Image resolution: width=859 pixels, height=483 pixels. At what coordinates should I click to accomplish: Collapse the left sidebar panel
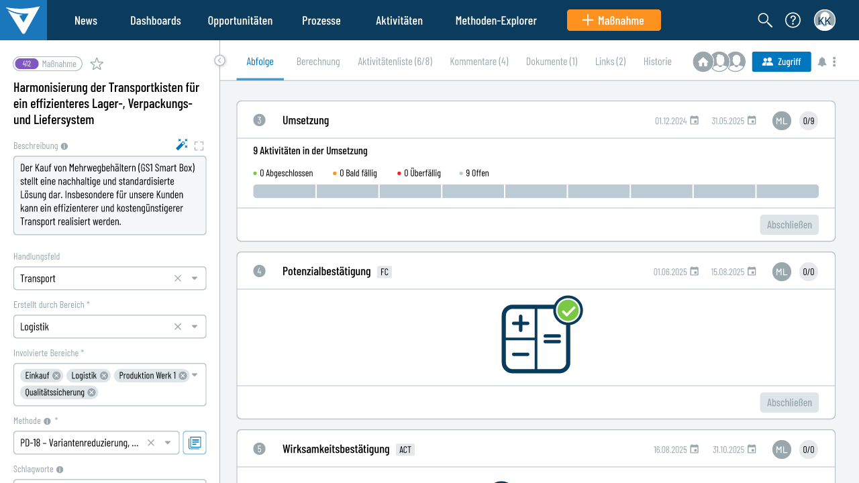point(219,60)
